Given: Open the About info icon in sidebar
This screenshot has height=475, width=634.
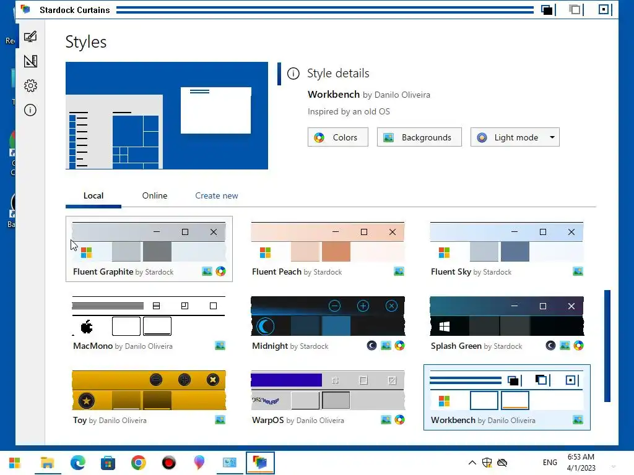Looking at the screenshot, I should pos(30,110).
